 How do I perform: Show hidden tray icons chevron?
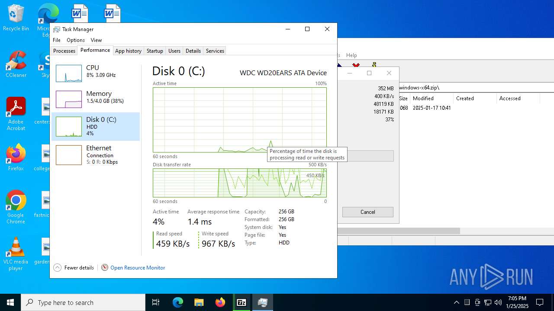(x=456, y=302)
